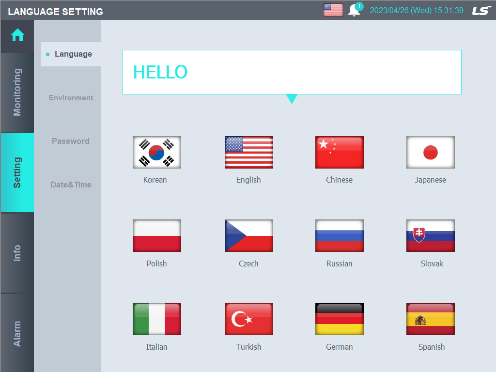This screenshot has width=496, height=372.
Task: Click the current language flag in header
Action: click(x=333, y=10)
